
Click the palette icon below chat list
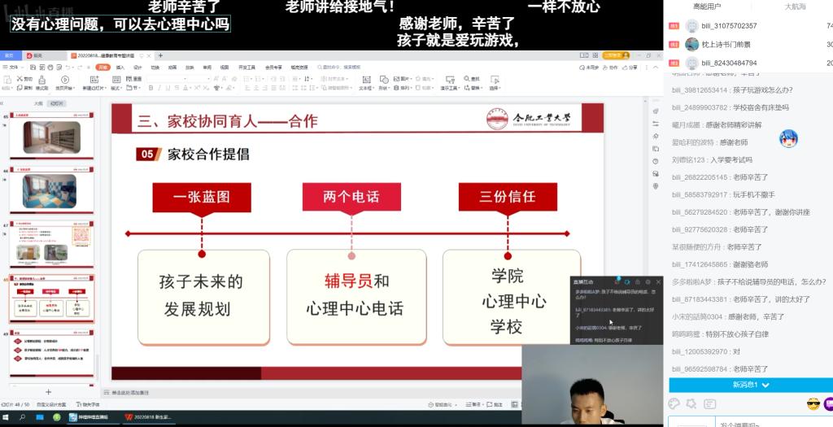point(674,403)
